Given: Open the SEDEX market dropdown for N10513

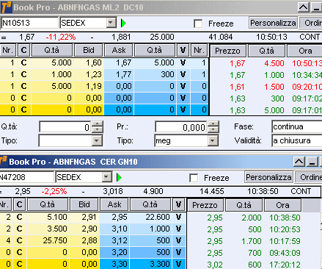Looking at the screenshot, I should 111,23.
